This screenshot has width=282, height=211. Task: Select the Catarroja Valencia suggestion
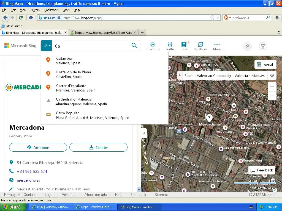click(x=105, y=61)
